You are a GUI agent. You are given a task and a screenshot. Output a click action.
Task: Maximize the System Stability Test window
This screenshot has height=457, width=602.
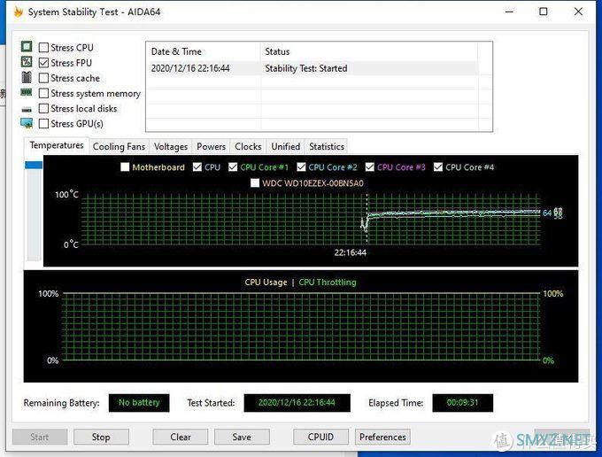tap(544, 12)
